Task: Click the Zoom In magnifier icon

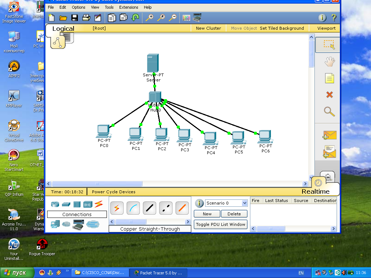Action: (x=149, y=18)
